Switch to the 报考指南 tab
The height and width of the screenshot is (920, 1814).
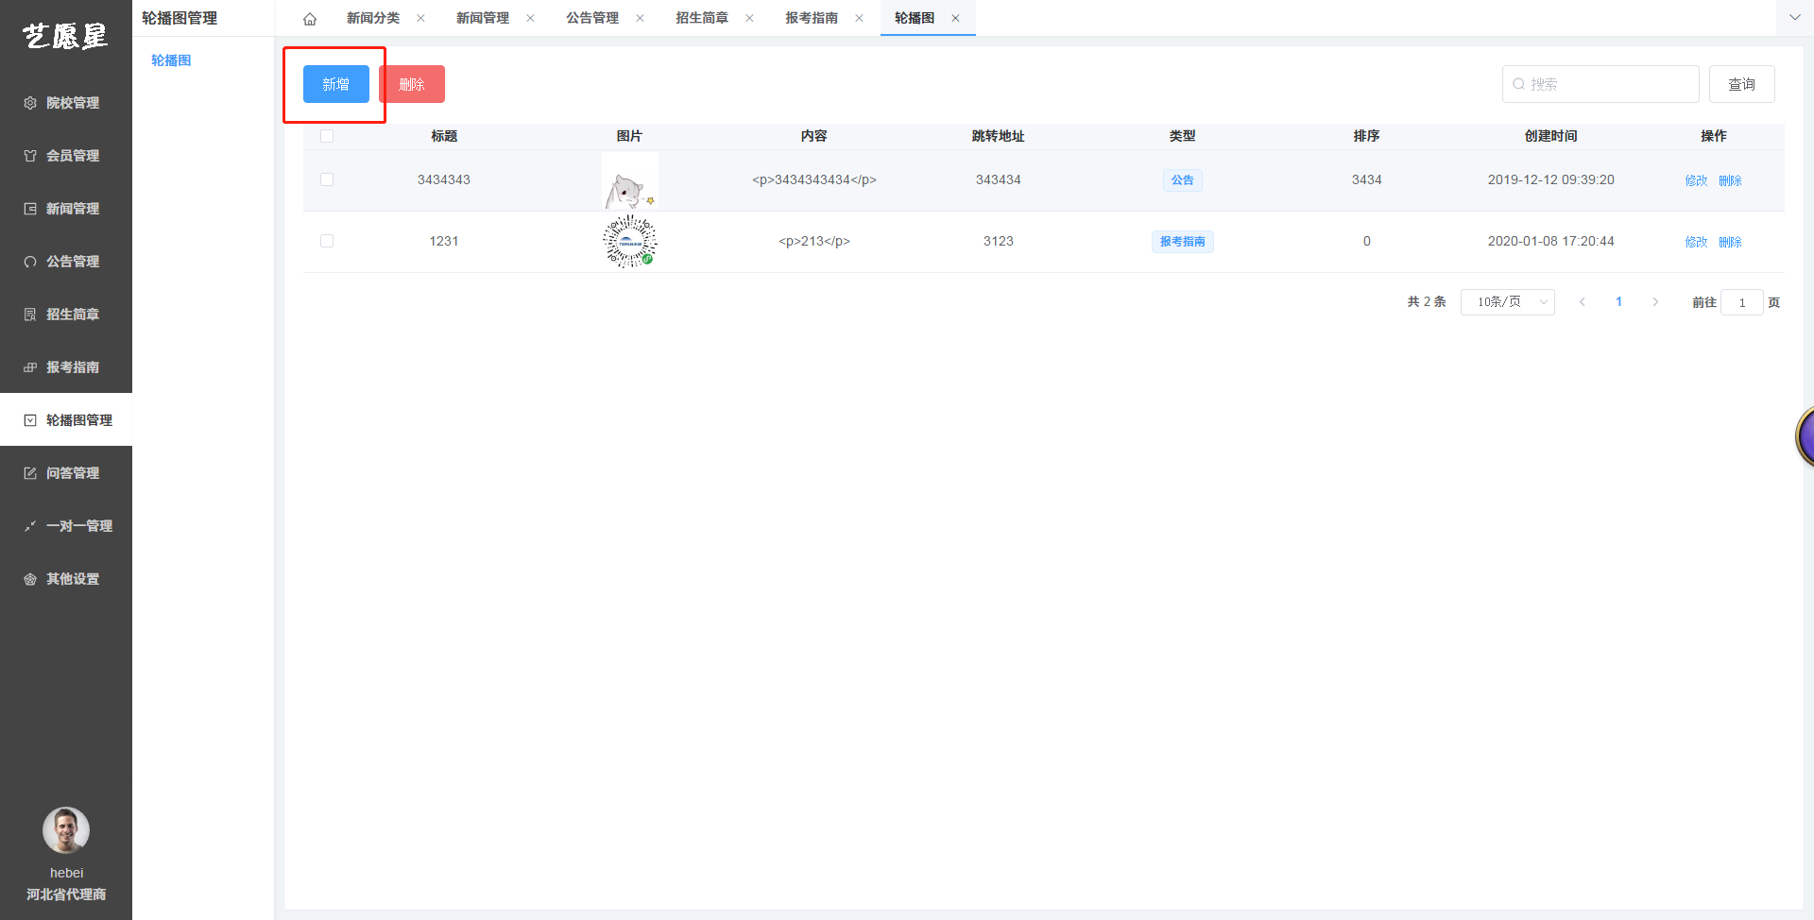[x=812, y=18]
